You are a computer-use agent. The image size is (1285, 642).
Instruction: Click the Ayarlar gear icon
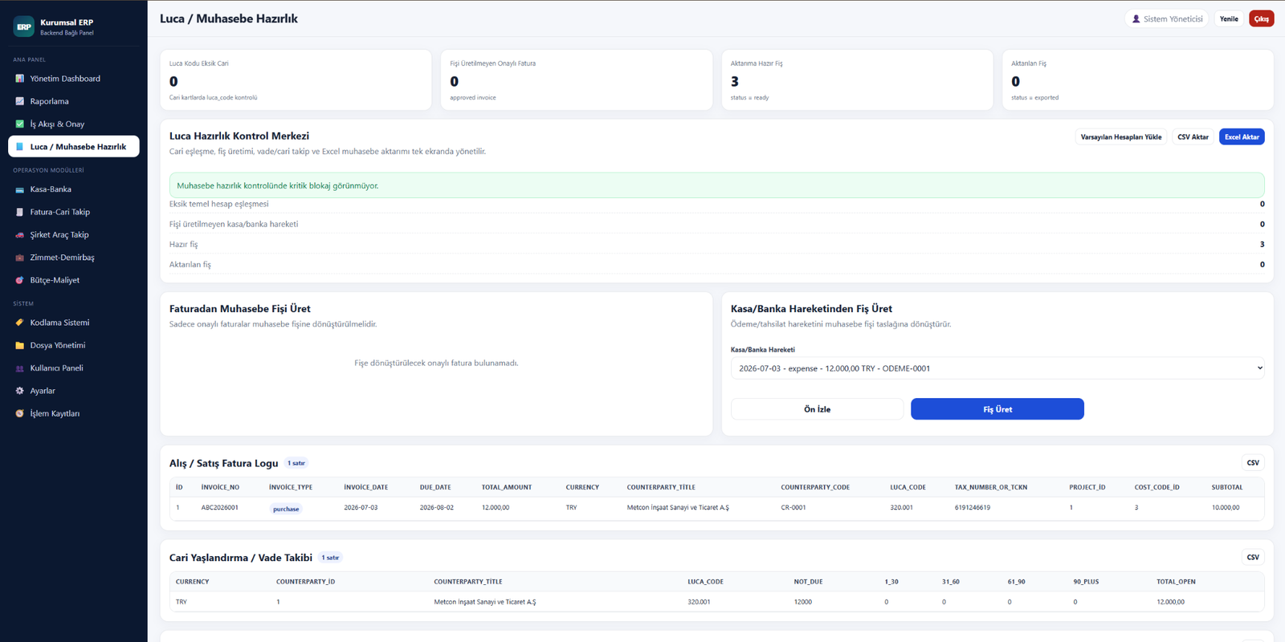click(20, 391)
